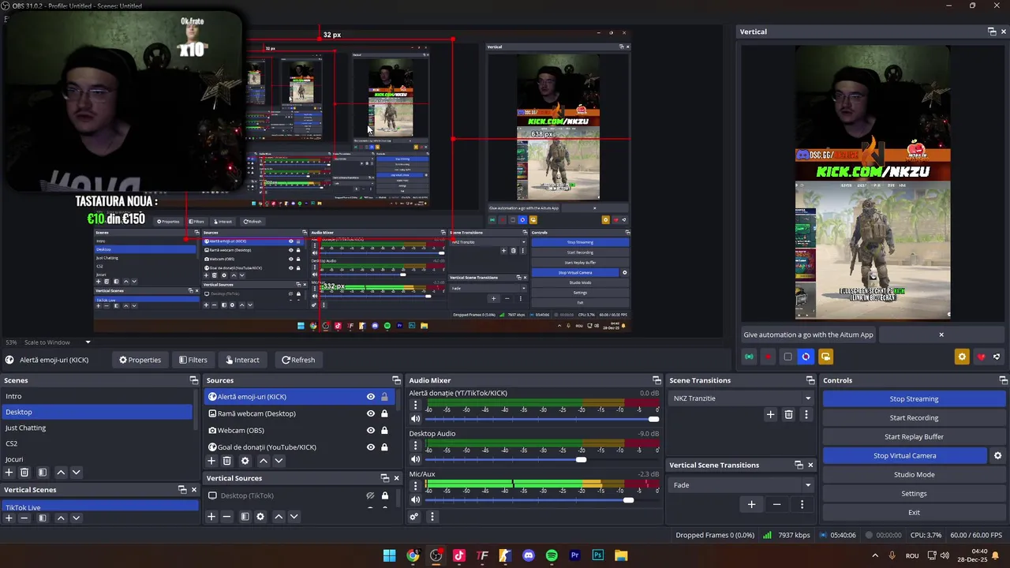Open Vertical Scene Transitions options dots
Image resolution: width=1010 pixels, height=568 pixels.
(802, 504)
